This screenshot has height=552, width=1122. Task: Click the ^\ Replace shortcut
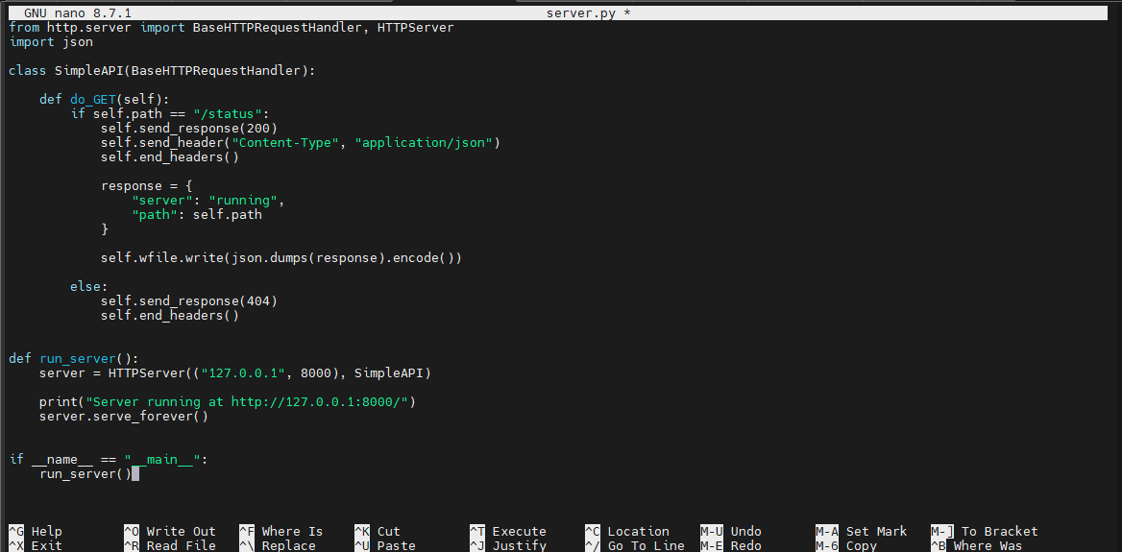pos(278,545)
